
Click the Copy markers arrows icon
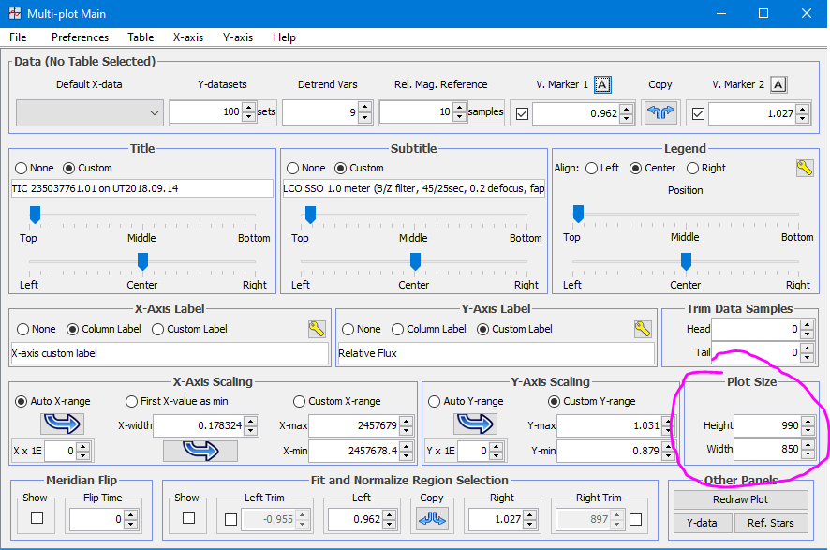[x=660, y=113]
